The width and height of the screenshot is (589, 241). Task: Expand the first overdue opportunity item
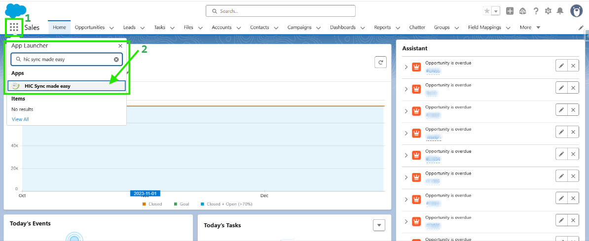406,67
